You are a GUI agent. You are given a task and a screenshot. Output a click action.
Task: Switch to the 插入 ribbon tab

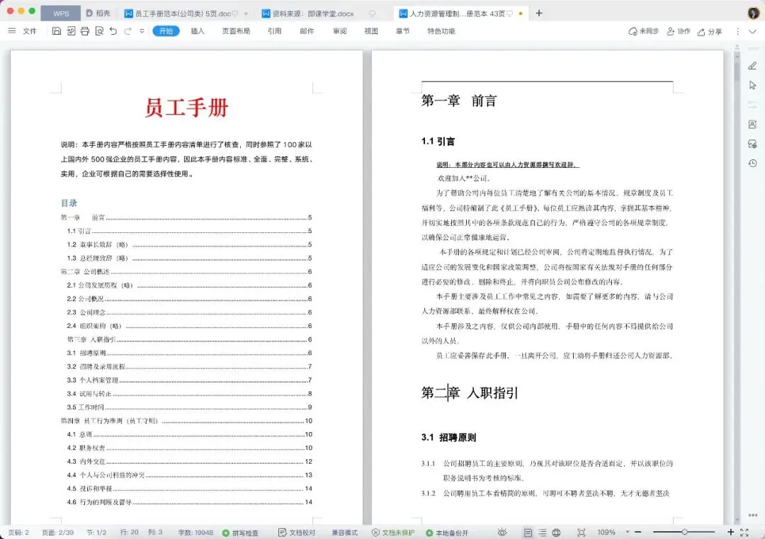pos(198,31)
